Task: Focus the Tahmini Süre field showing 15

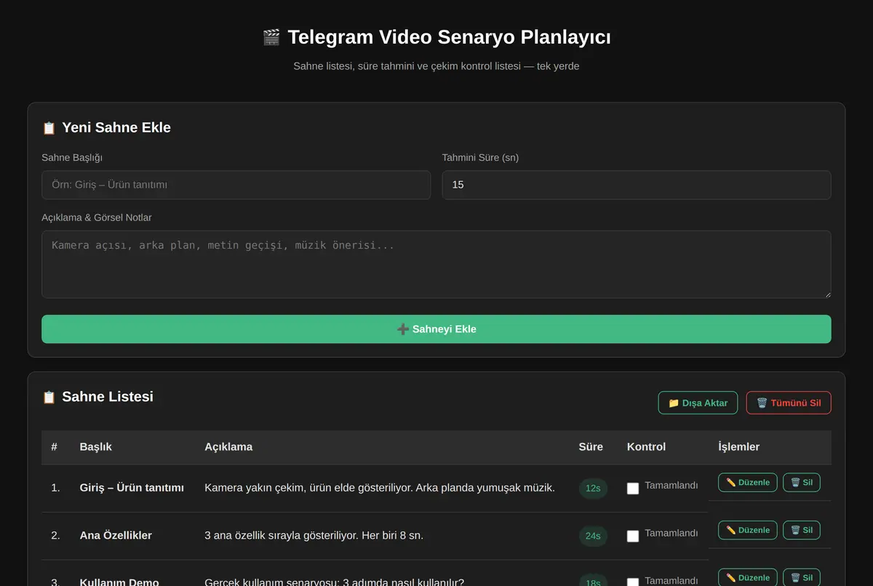Action: coord(637,185)
